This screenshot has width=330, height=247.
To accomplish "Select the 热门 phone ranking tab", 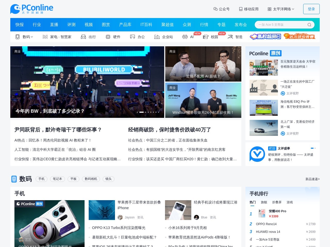I will coord(253,202).
